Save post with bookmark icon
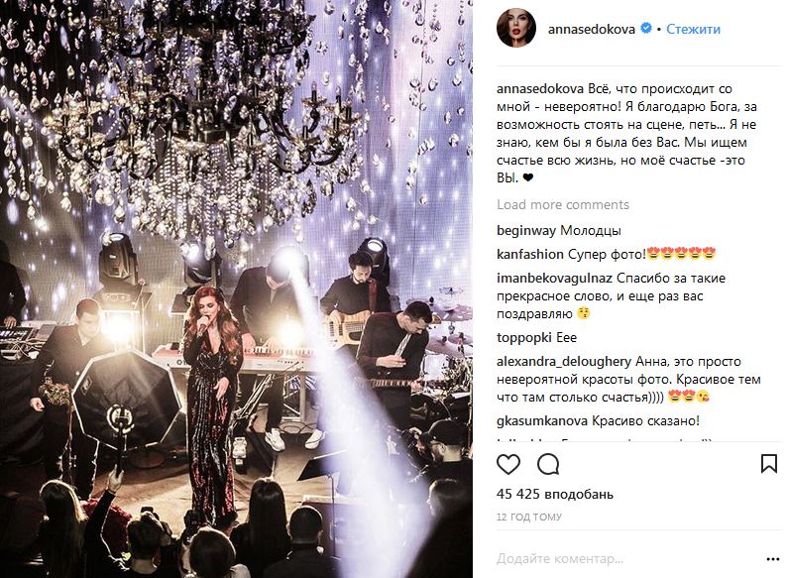 (769, 464)
